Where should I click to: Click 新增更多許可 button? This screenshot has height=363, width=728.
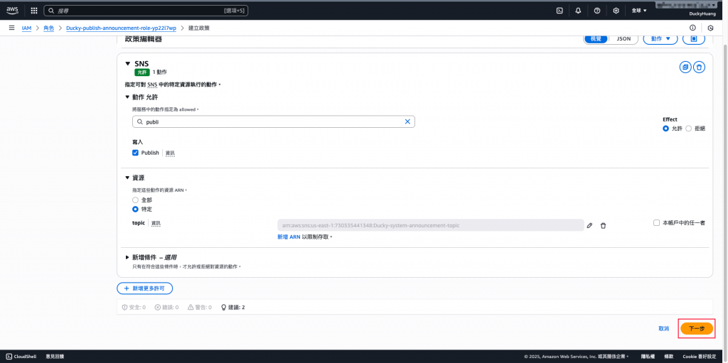[x=144, y=288]
